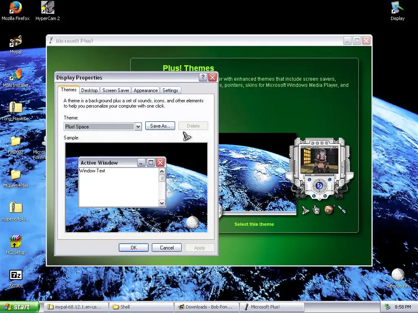Click the hand pointer preview icon
Screen dimensions: 418x313
coord(316,210)
